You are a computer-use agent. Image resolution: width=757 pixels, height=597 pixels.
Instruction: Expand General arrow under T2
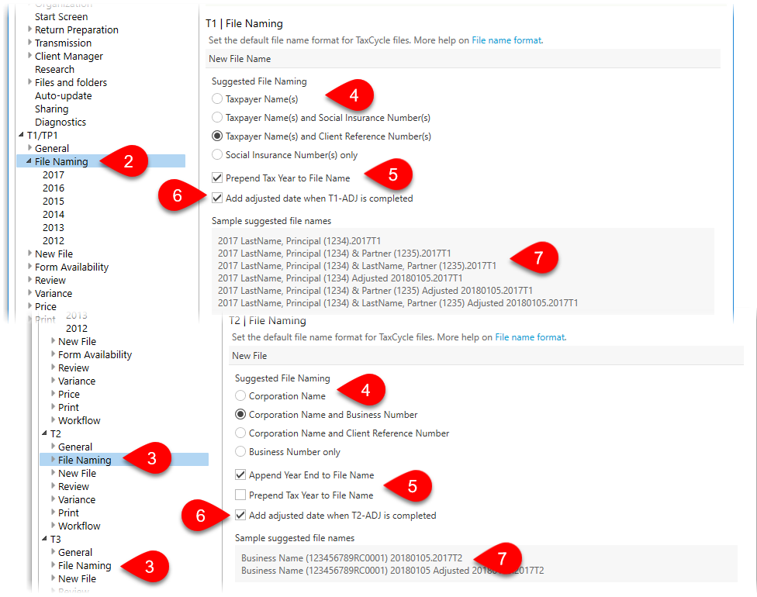click(53, 447)
